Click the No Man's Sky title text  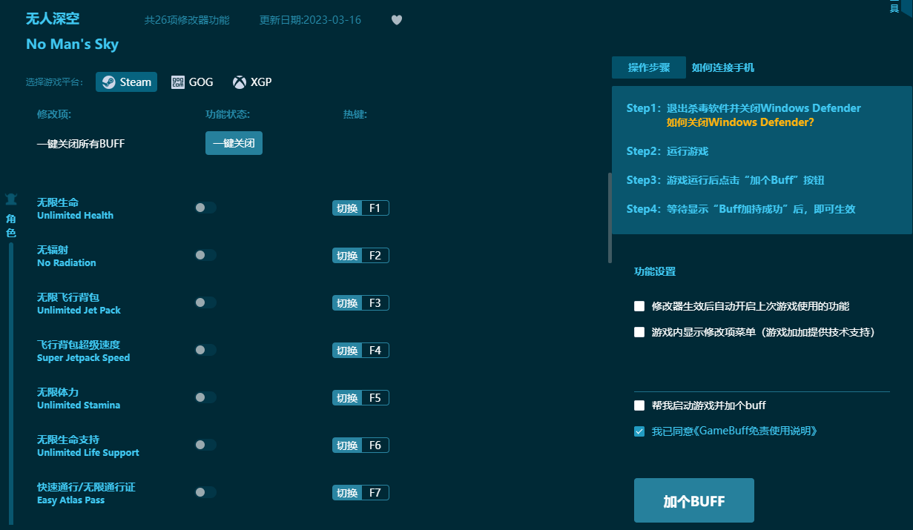click(72, 44)
